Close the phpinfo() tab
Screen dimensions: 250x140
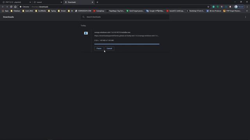tap(30, 2)
